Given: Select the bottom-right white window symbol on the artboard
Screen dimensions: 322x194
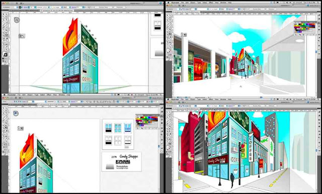Looking at the screenshot, I should pos(127,141).
